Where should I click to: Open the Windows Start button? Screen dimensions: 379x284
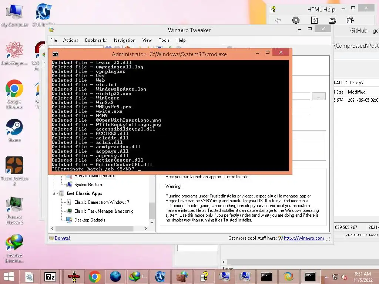click(9, 277)
